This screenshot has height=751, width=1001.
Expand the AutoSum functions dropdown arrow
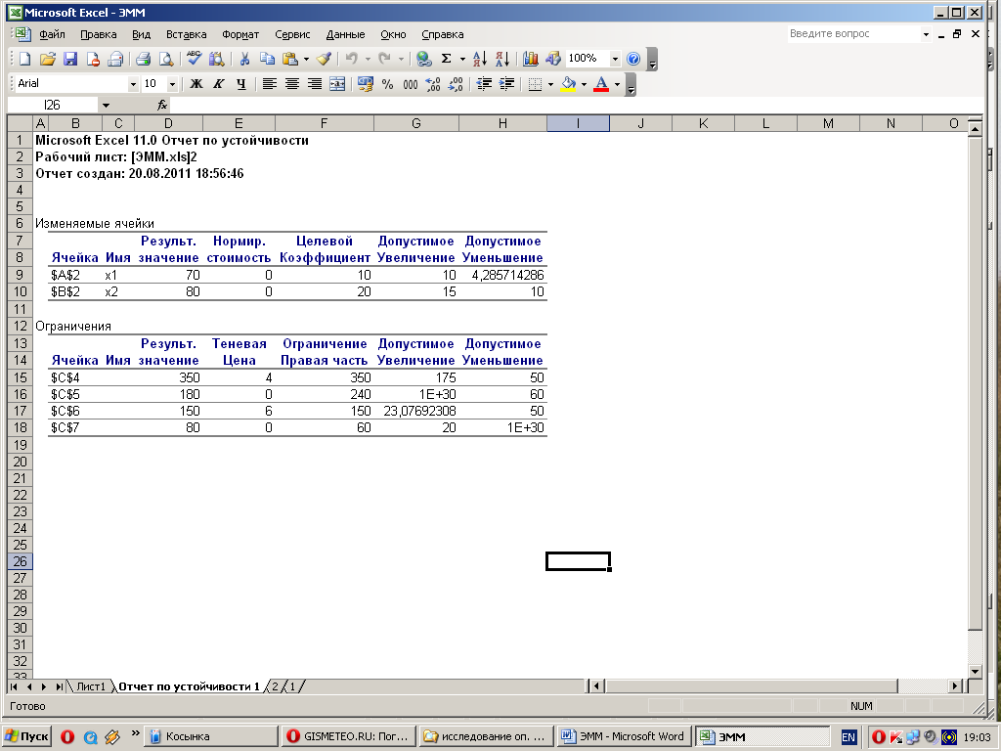pyautogui.click(x=462, y=59)
